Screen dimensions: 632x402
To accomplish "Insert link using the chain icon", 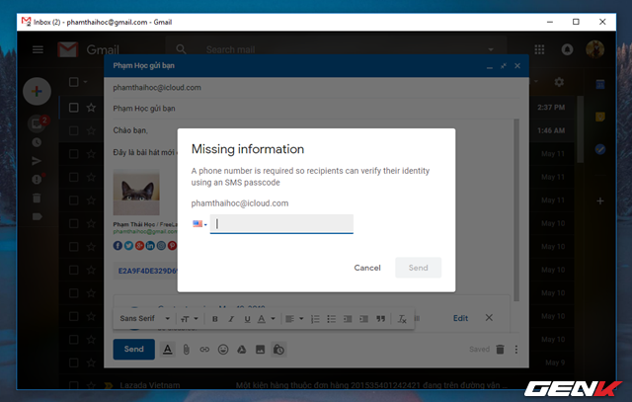I will point(204,350).
